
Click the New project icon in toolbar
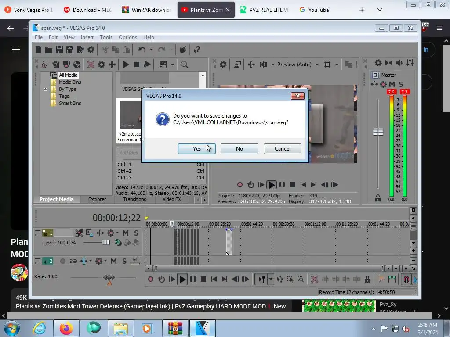(38, 50)
